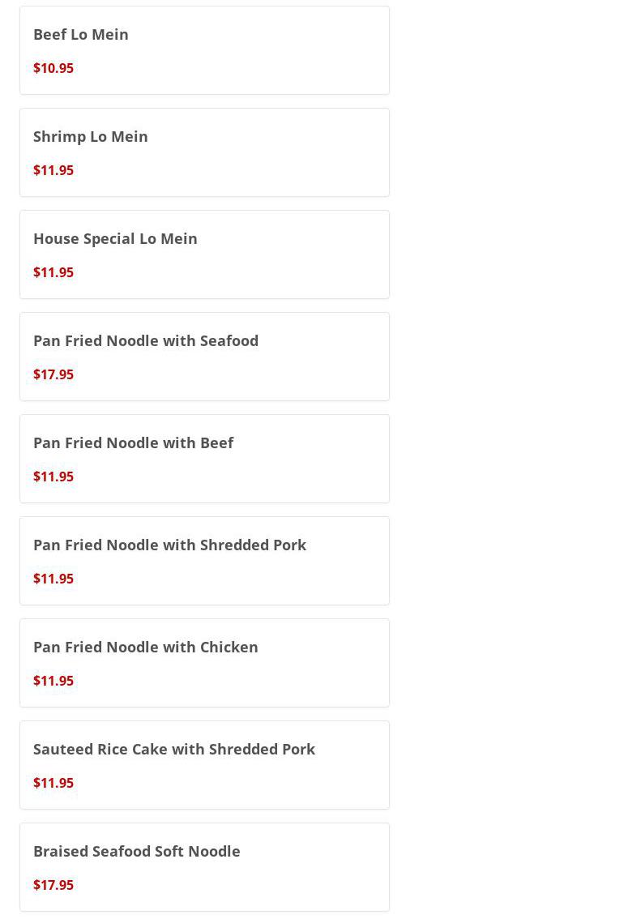This screenshot has height=919, width=624.
Task: Select Shrimp Lo Mein title
Action: [x=91, y=136]
